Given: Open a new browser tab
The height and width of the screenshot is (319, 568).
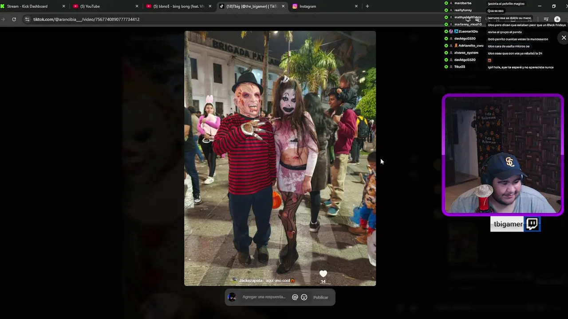Looking at the screenshot, I should click(x=367, y=6).
